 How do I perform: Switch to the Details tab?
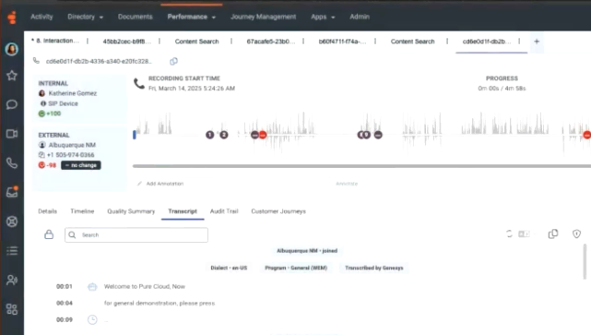pos(48,211)
